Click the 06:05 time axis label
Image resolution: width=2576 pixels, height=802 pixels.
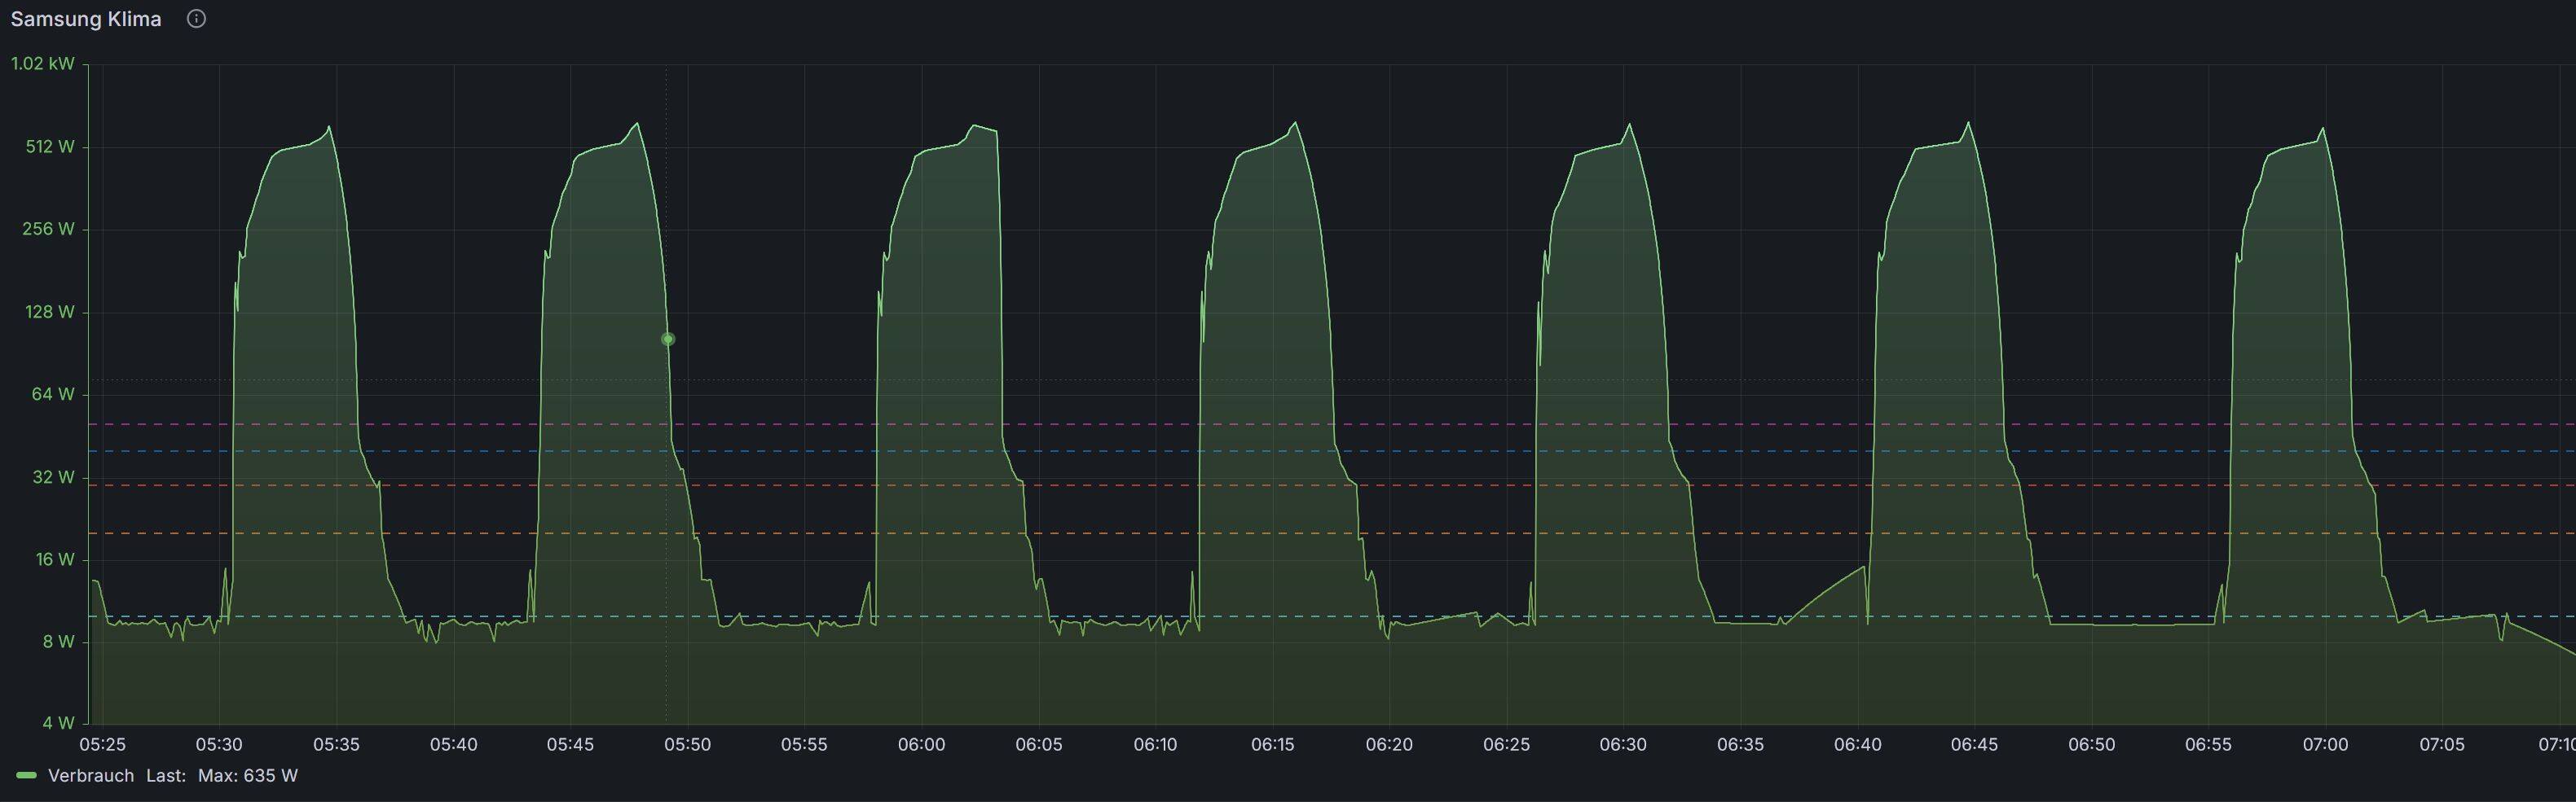pos(1039,745)
